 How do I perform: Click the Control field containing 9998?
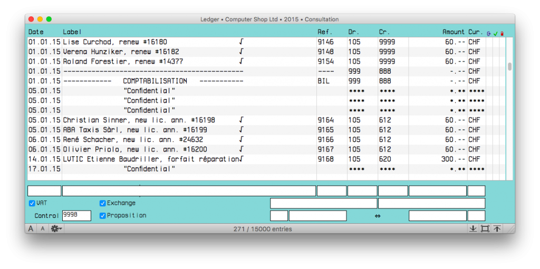(76, 216)
